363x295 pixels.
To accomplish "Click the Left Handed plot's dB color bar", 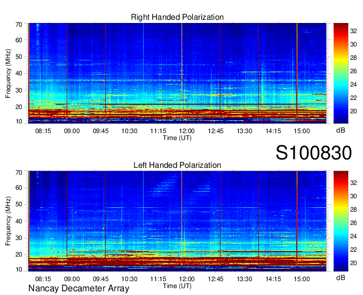I will coord(341,221).
